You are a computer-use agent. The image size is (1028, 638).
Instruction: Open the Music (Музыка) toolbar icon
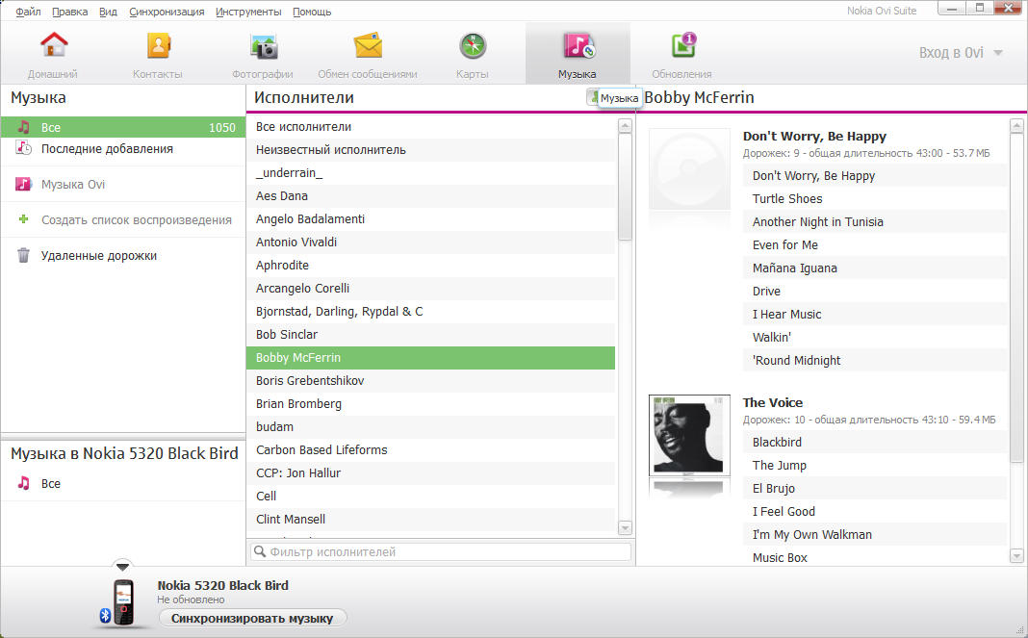[578, 46]
